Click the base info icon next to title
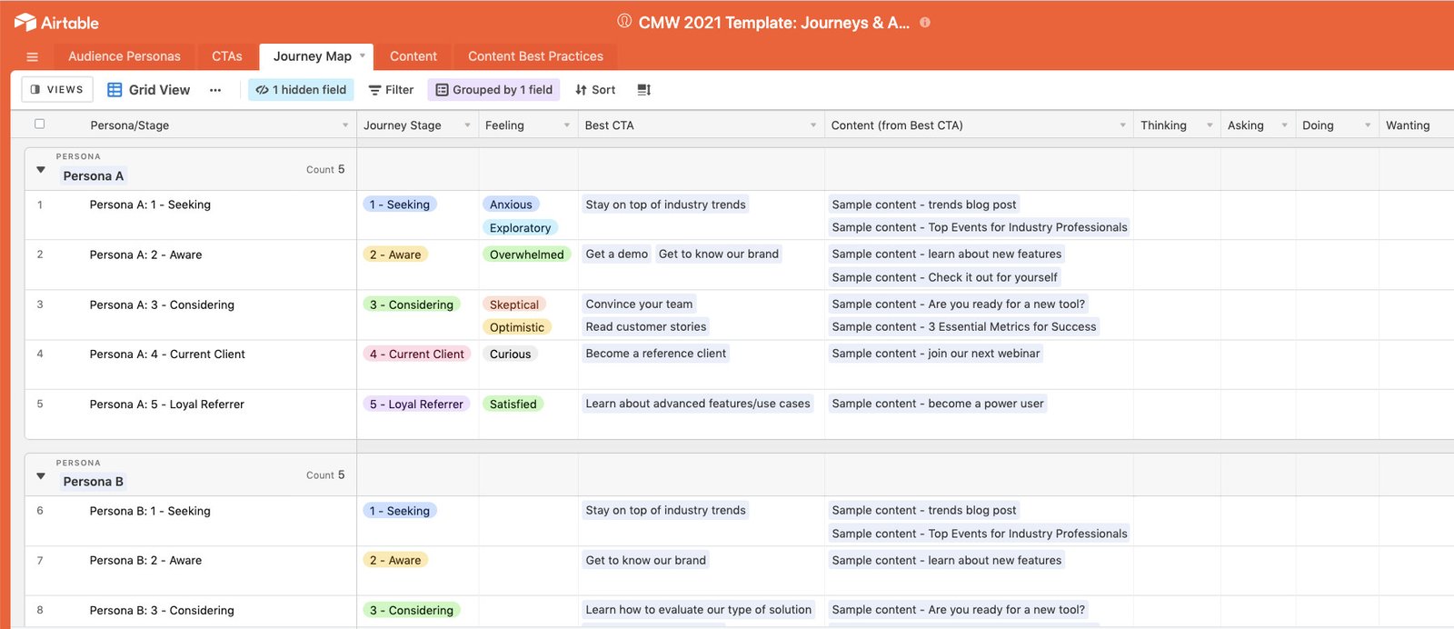The height and width of the screenshot is (629, 1454). point(925,23)
